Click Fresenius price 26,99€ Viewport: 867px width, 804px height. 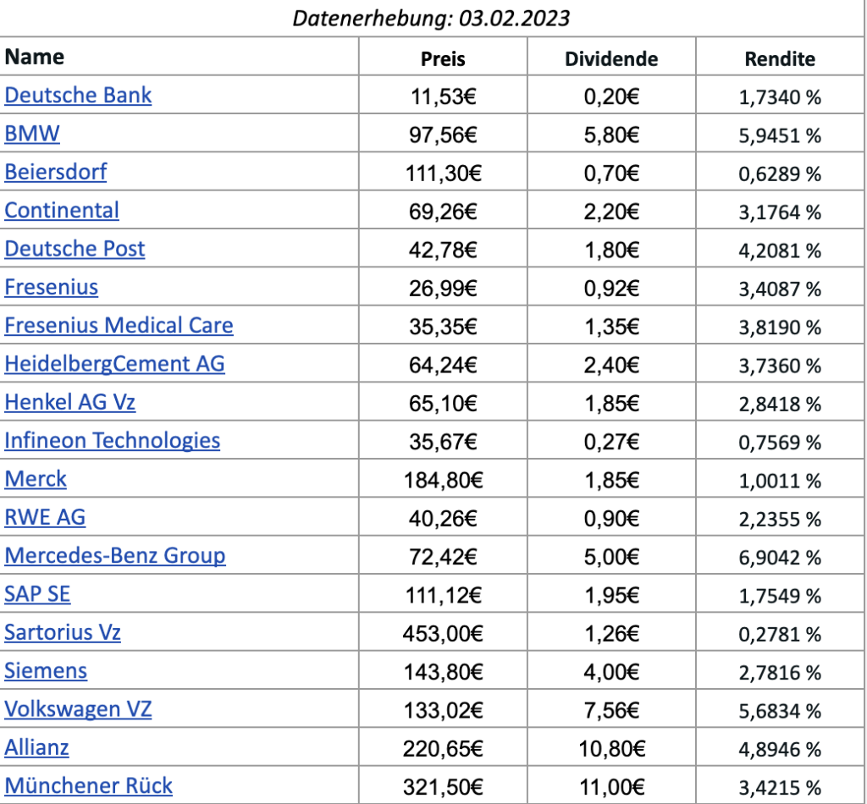[443, 289]
